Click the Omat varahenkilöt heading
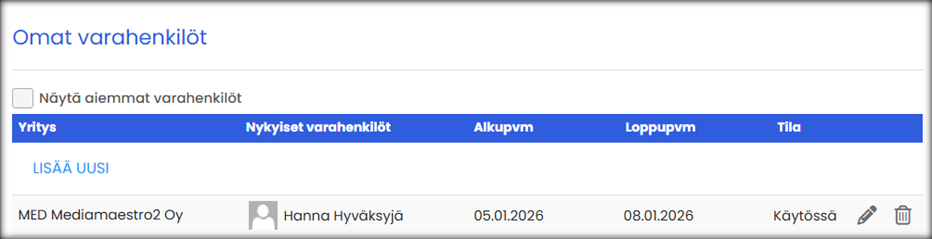This screenshot has width=932, height=239. [109, 38]
